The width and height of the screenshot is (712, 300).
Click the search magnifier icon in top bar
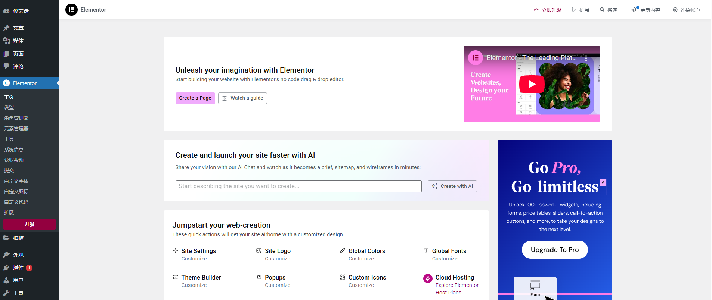(602, 10)
